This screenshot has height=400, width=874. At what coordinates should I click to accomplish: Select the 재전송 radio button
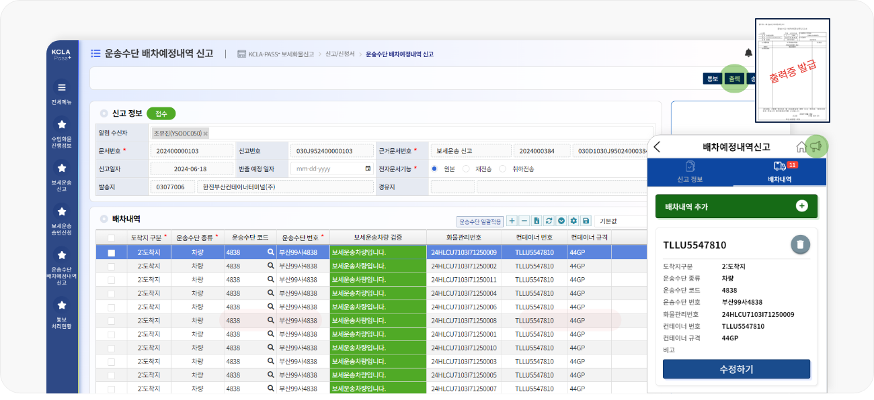(x=467, y=169)
